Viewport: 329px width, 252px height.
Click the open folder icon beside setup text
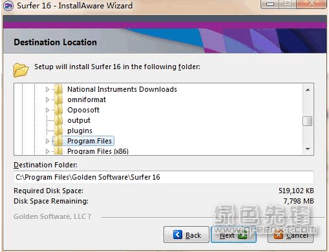click(21, 70)
